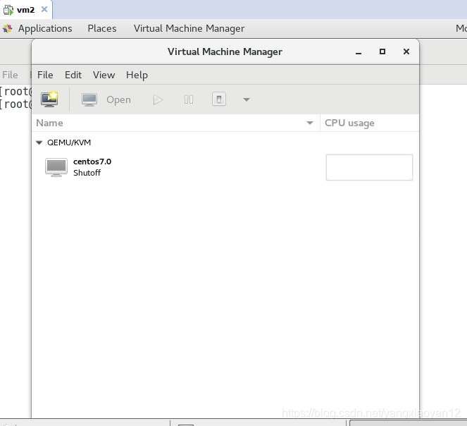Shut down the virtual machine power icon
467x426 pixels.
pyautogui.click(x=219, y=99)
